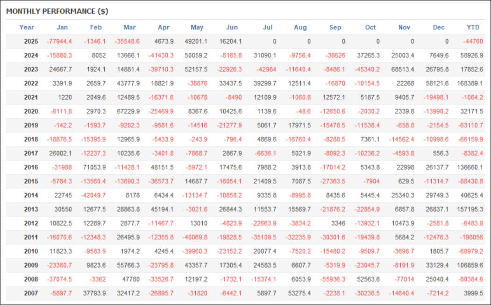Click the Apr column header
This screenshot has width=491, height=305.
point(164,28)
